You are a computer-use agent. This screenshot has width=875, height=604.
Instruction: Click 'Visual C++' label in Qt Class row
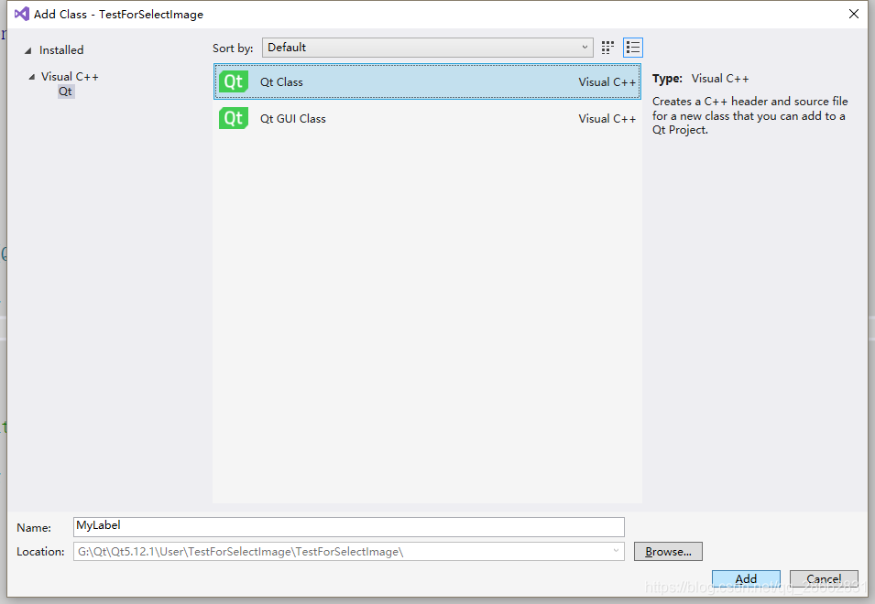[x=607, y=82]
